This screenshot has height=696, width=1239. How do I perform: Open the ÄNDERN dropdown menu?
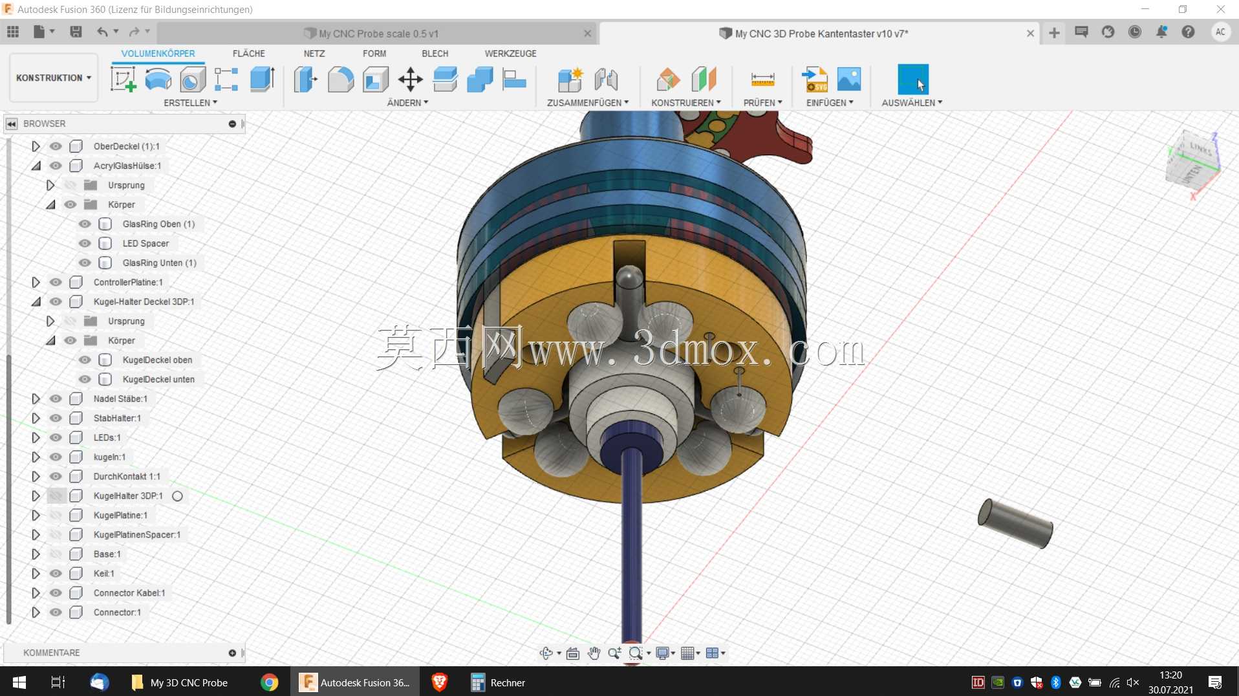(407, 103)
